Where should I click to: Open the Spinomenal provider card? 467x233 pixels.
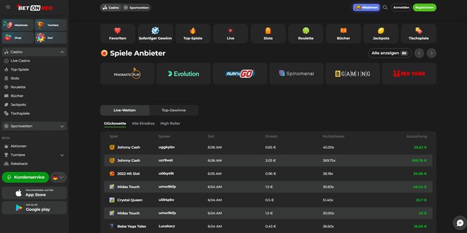tap(297, 74)
